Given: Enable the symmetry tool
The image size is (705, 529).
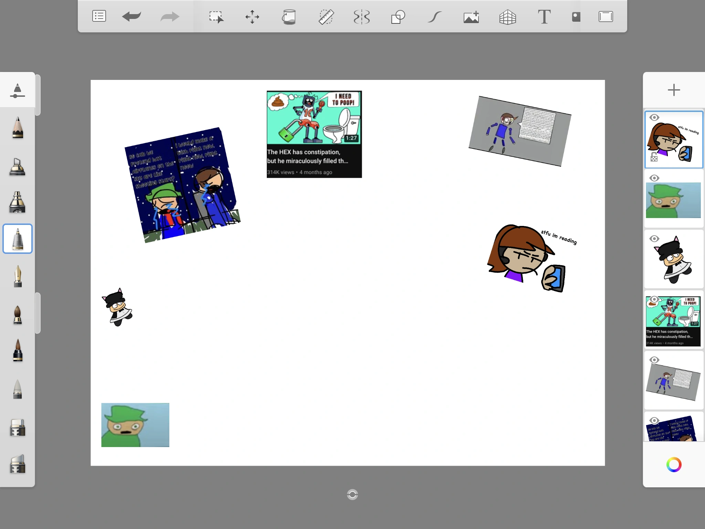Looking at the screenshot, I should (362, 17).
